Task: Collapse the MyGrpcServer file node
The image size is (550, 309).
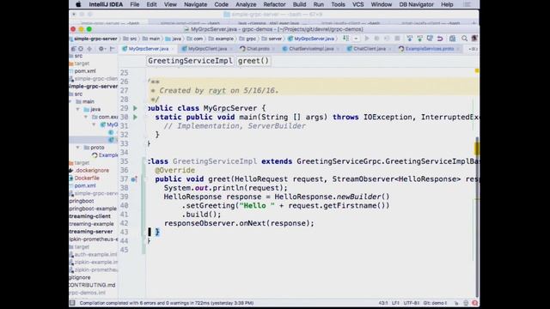Action: click(x=94, y=124)
